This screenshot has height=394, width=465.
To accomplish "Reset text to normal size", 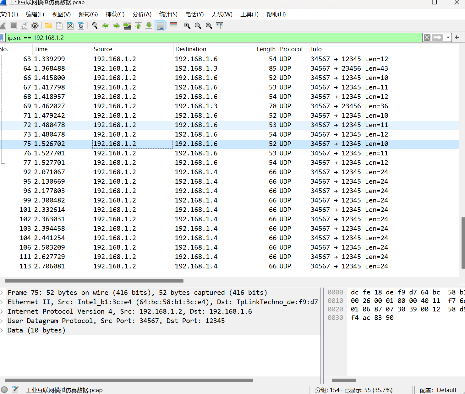I will pyautogui.click(x=209, y=26).
